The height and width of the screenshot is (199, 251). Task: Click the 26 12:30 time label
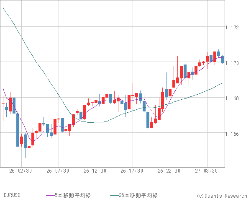[95, 171]
